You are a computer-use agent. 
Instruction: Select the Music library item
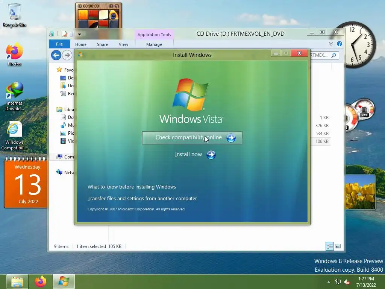[x=67, y=125]
